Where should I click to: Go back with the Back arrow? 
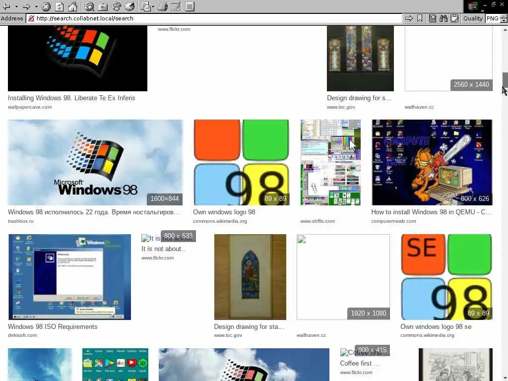click(x=6, y=6)
